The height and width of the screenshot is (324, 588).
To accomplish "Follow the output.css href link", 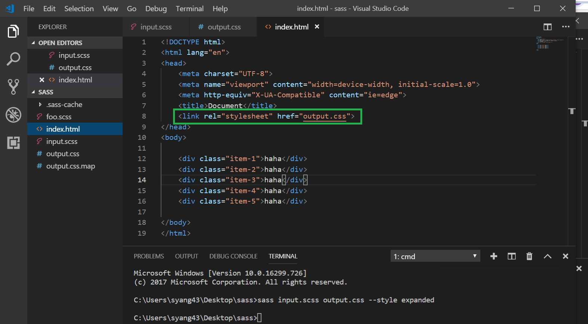I will tap(324, 116).
